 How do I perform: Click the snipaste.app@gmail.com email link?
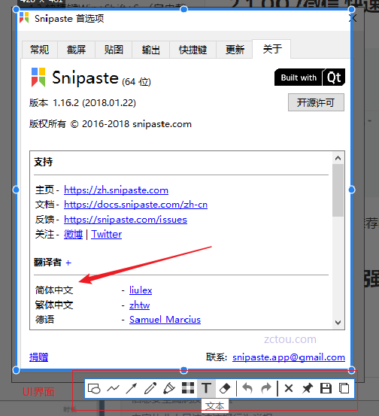tap(289, 357)
